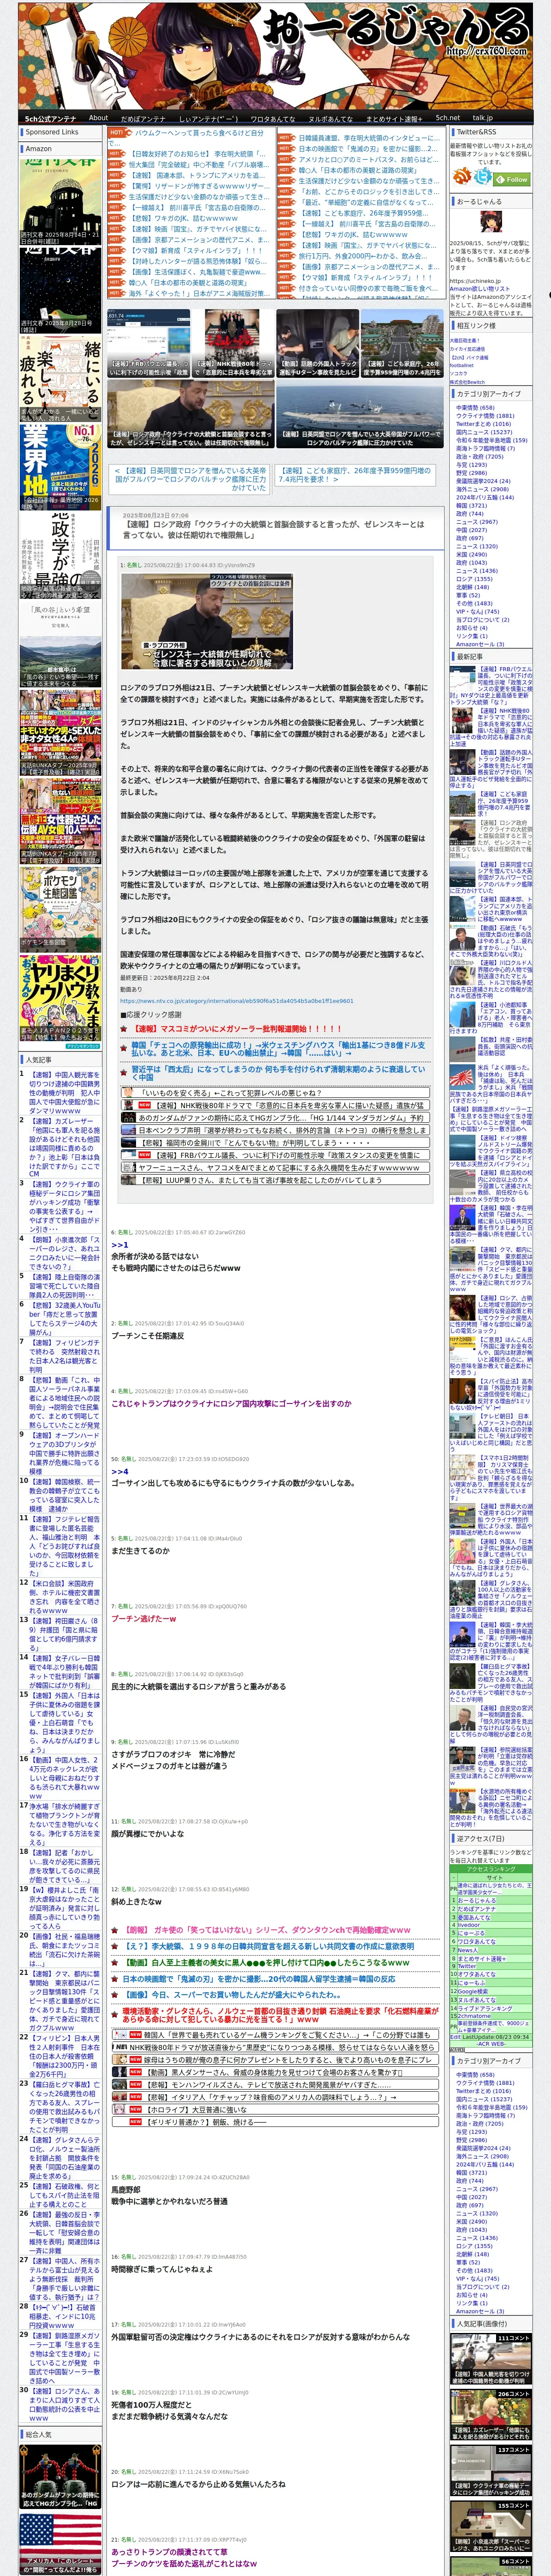551x2576 pixels.
Task: Click the green Follow button
Action: (x=511, y=180)
